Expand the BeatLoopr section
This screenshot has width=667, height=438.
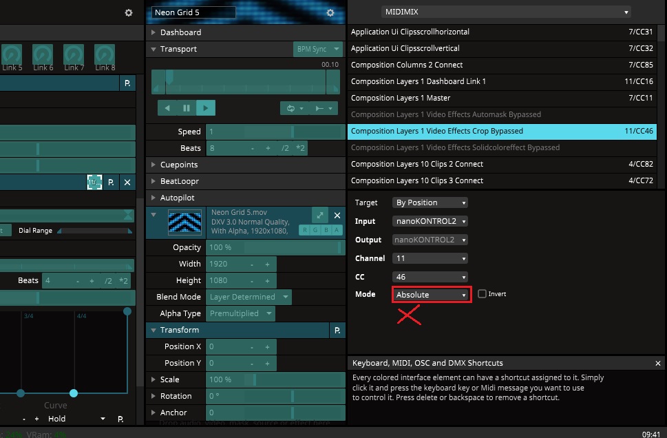(x=153, y=181)
